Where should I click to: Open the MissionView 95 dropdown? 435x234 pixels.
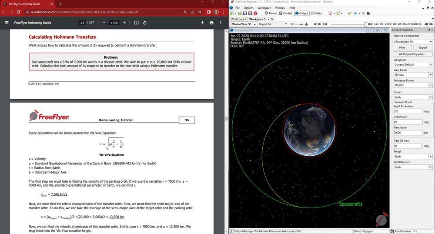point(255,24)
